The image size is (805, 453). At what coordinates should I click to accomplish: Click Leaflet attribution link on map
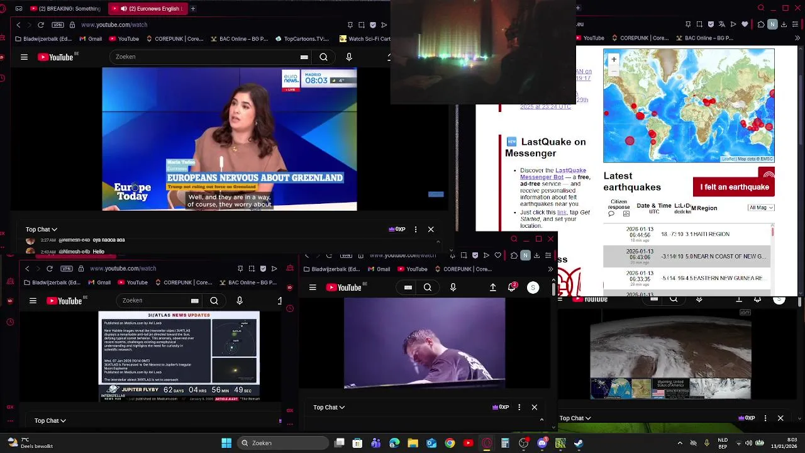(728, 159)
